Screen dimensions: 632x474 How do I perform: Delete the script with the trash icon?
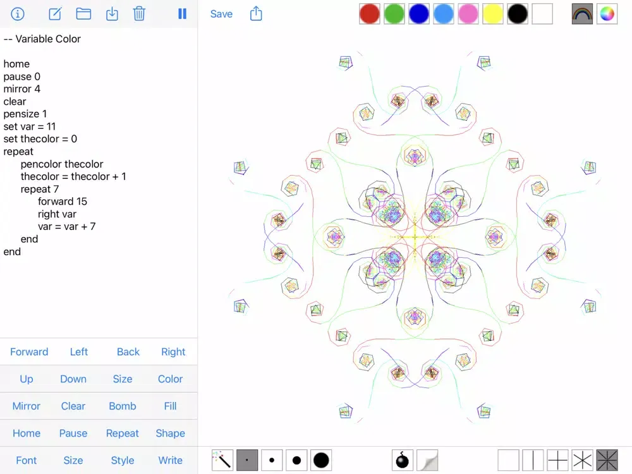[139, 14]
